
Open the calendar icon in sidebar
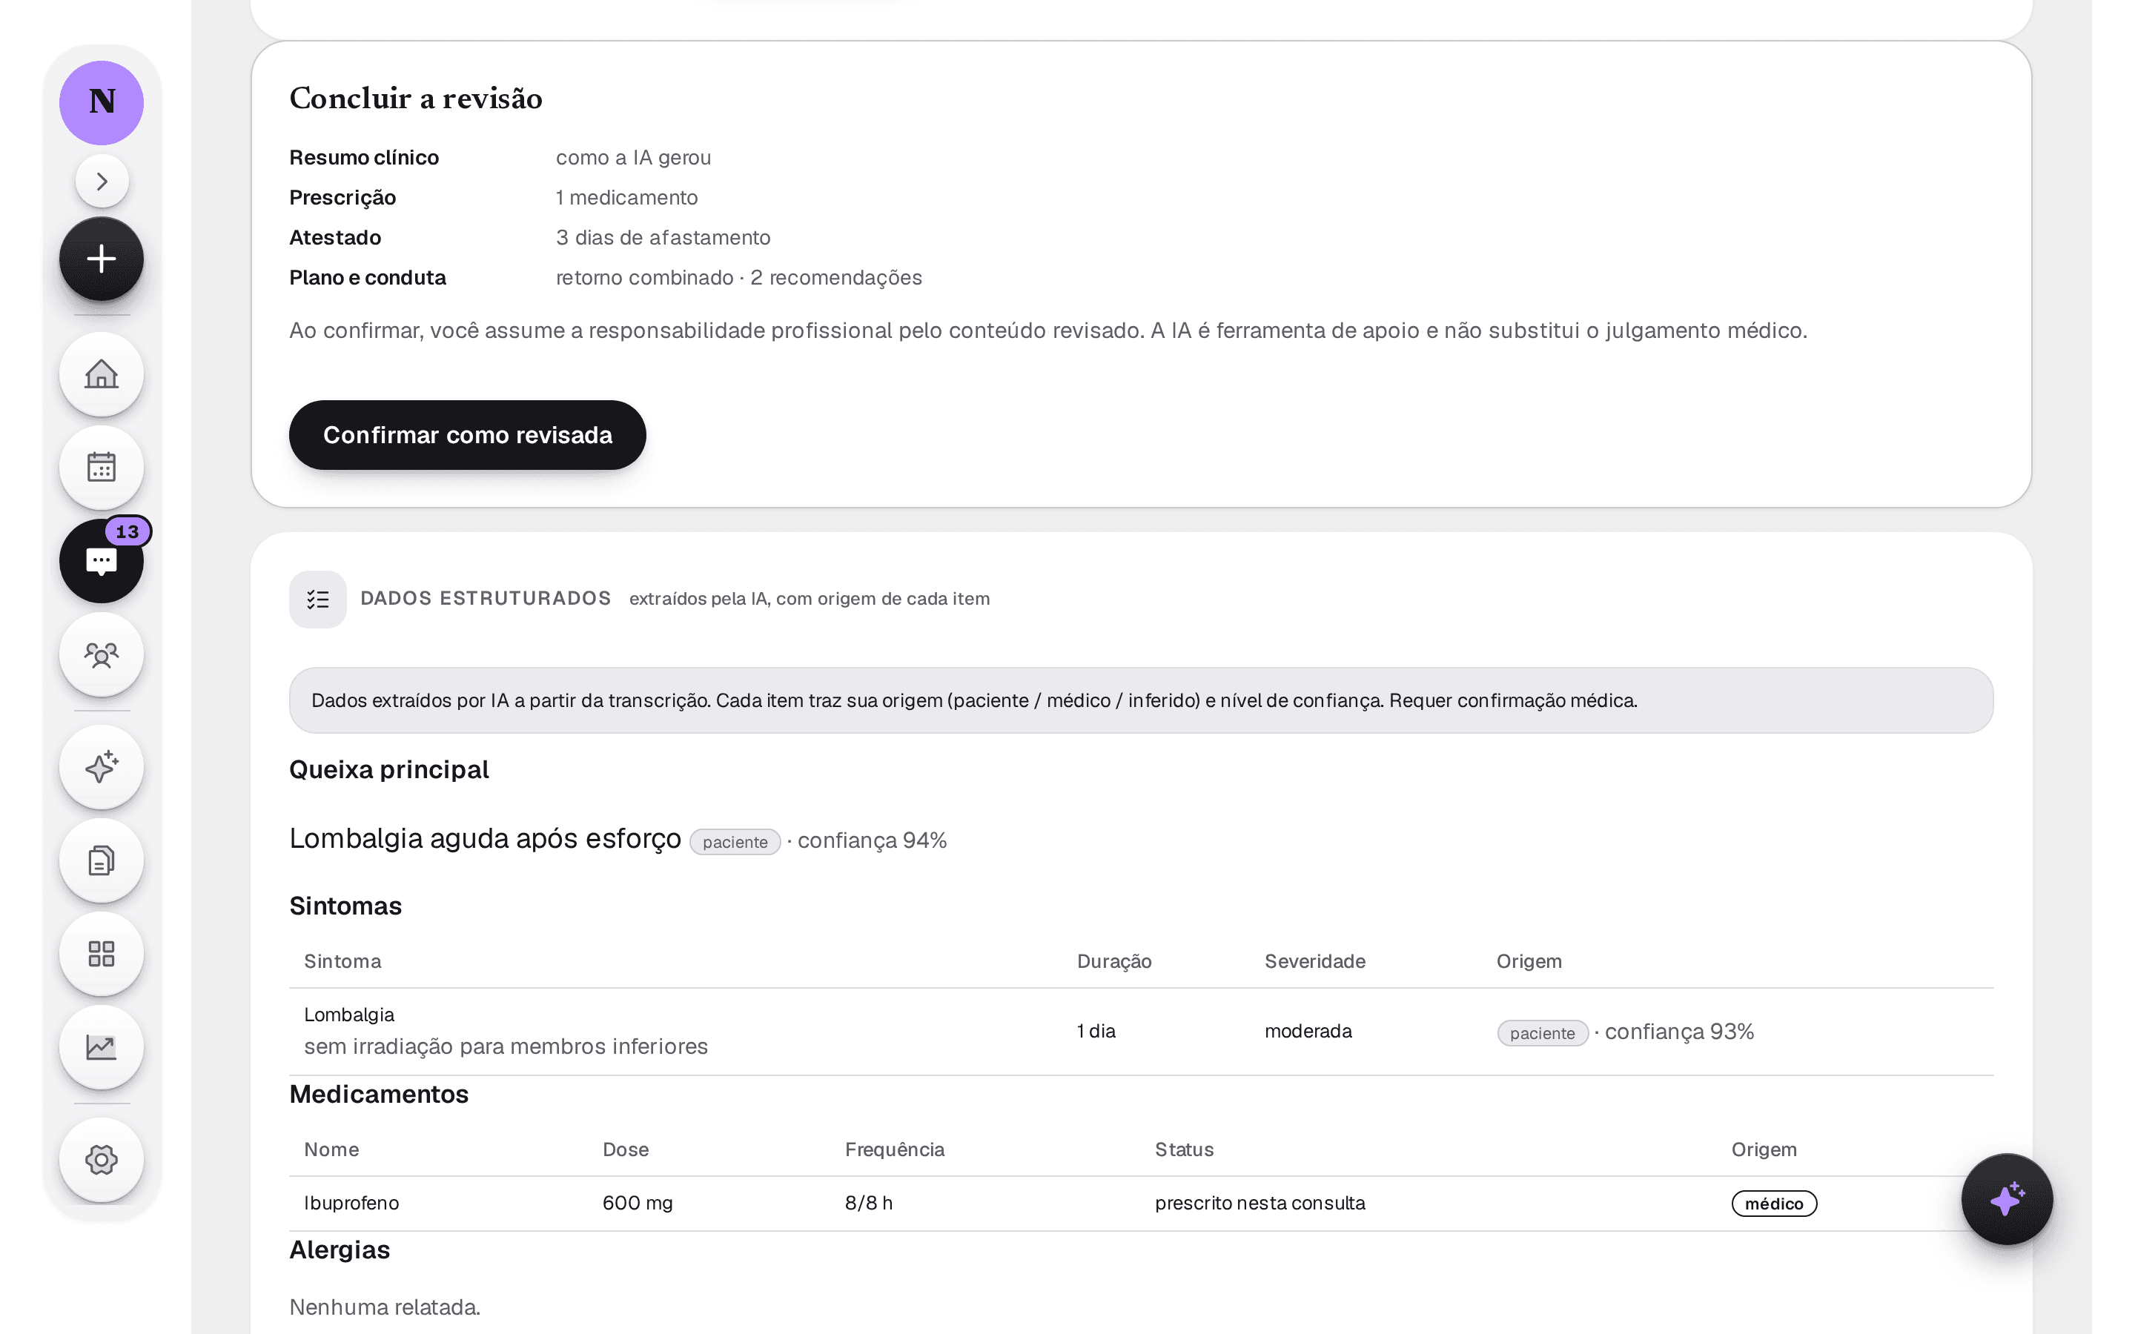point(102,468)
